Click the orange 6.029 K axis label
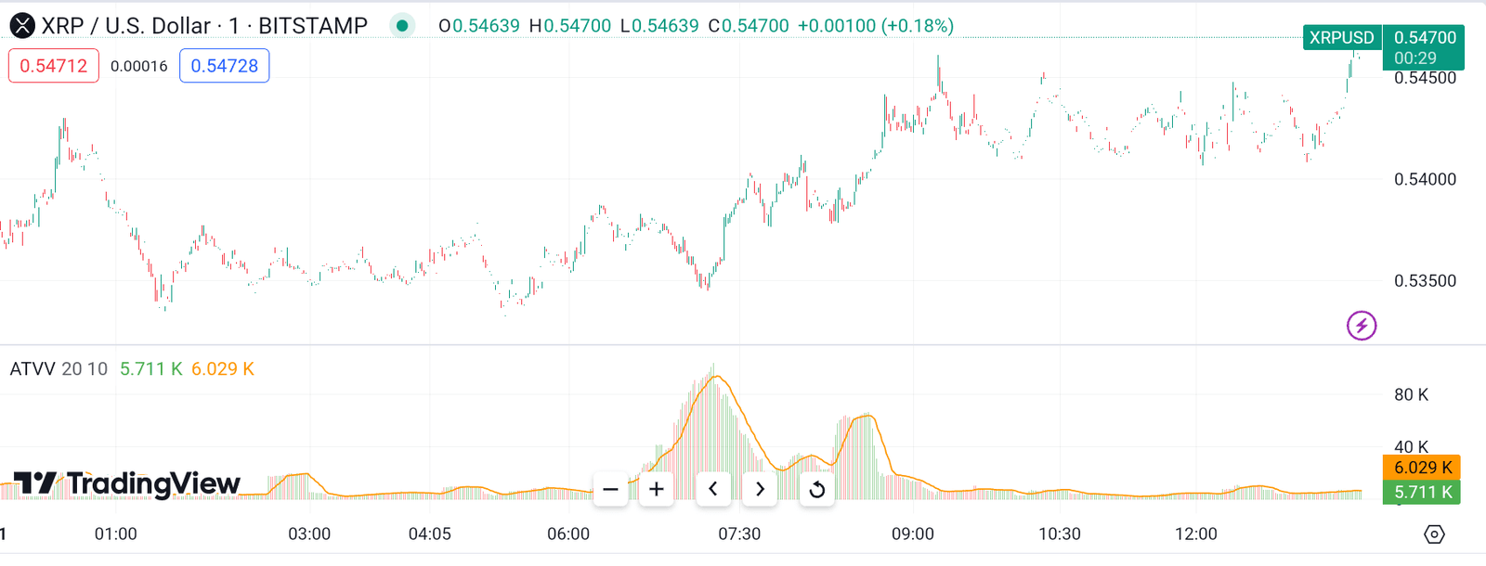Screen dimensions: 1486x566 click(x=1422, y=468)
